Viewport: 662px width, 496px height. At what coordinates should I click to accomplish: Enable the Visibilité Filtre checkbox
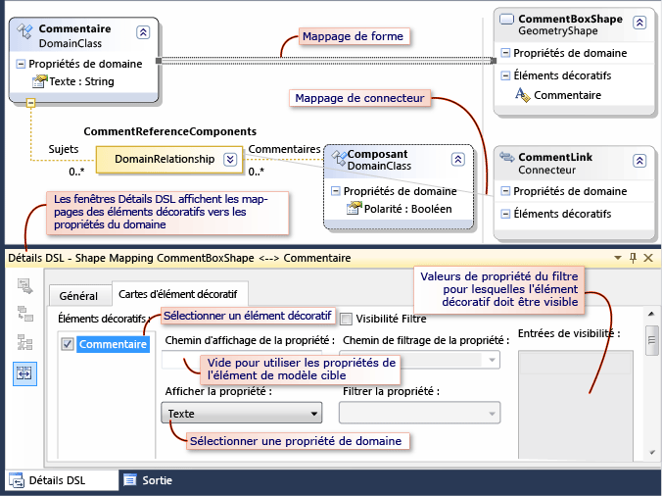(x=346, y=319)
